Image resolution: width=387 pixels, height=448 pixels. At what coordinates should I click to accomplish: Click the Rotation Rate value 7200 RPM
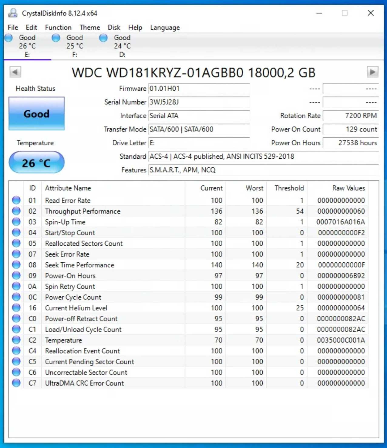(351, 116)
